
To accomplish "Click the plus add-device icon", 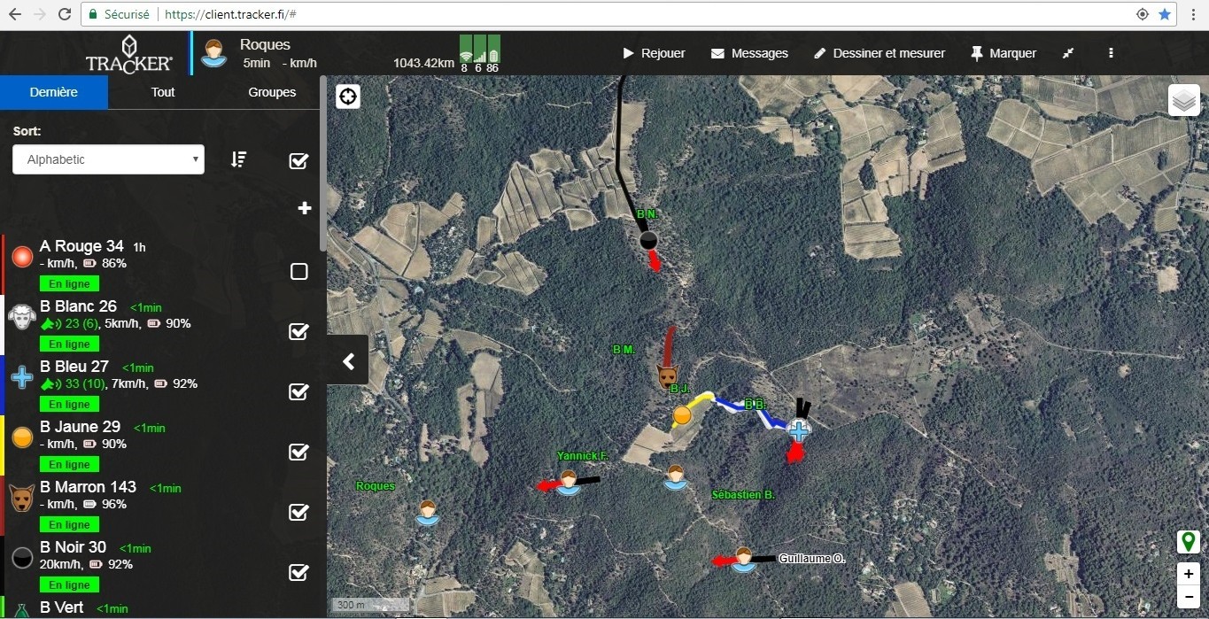I will (x=305, y=208).
